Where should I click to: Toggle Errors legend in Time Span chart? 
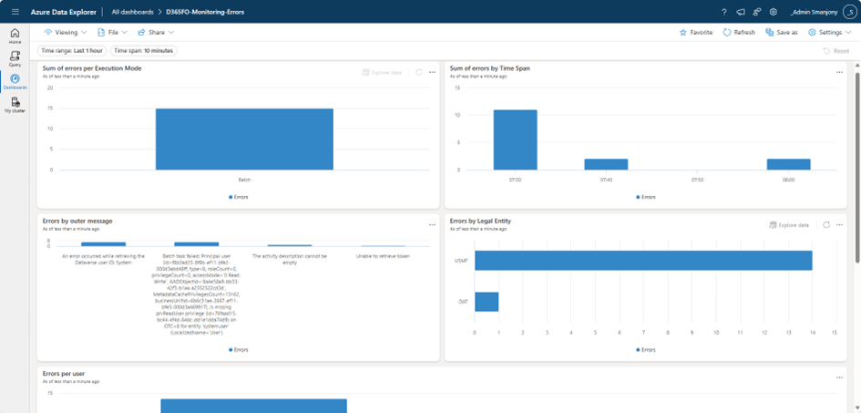[x=645, y=197]
